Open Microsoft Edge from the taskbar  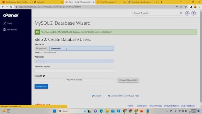101,111
